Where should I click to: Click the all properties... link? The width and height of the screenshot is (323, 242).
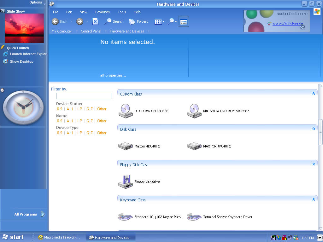click(x=113, y=75)
